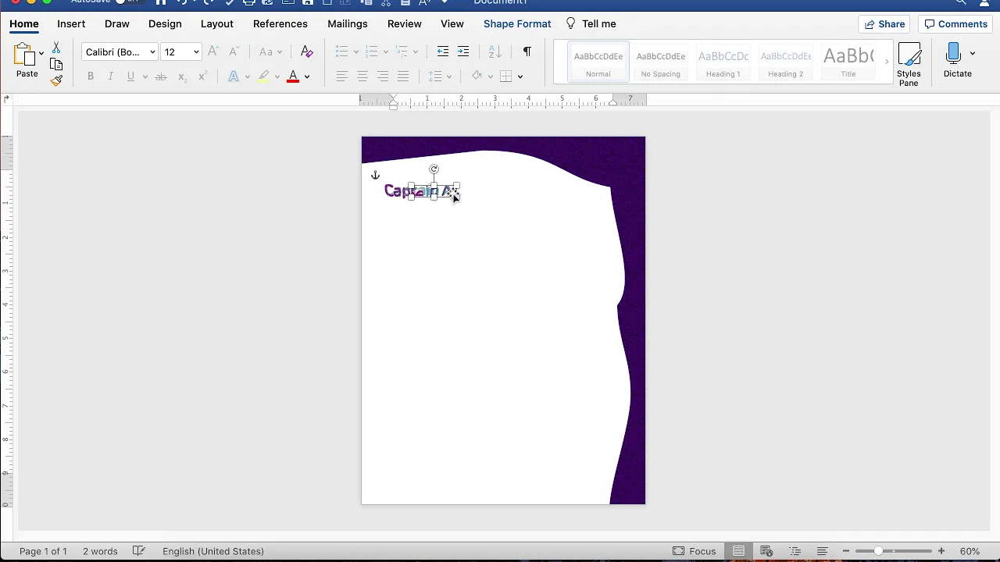Open the Comments button
The height and width of the screenshot is (562, 1000).
[956, 24]
